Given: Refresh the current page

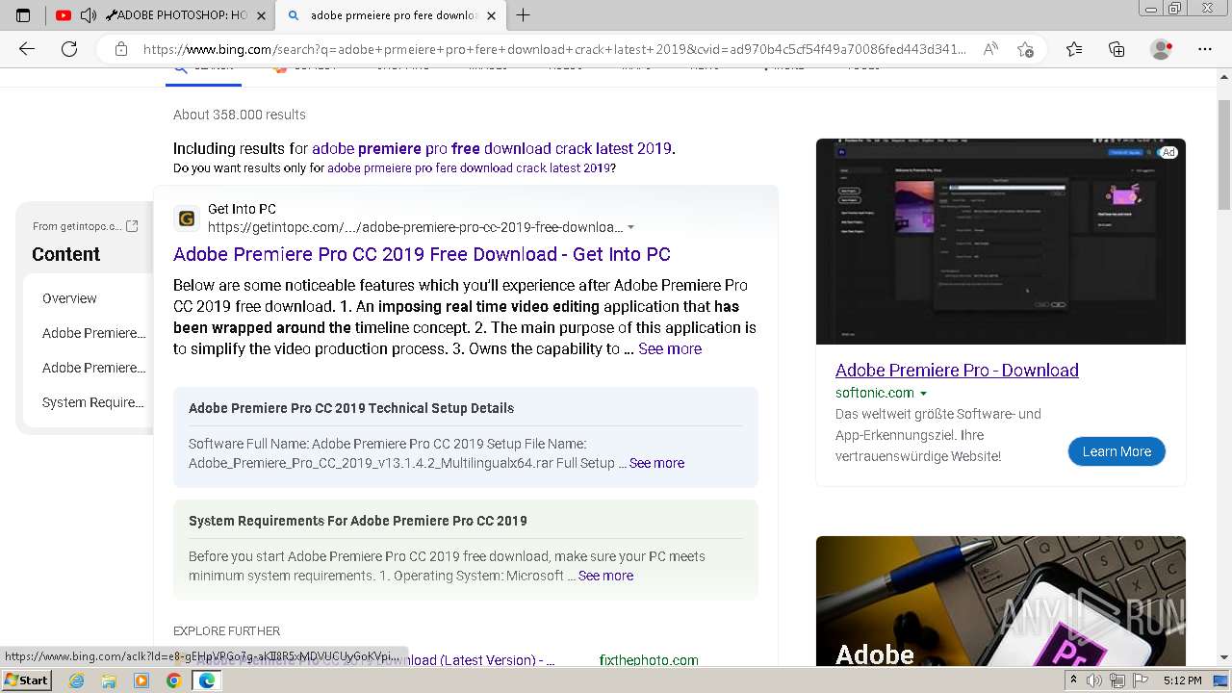Looking at the screenshot, I should (x=69, y=49).
